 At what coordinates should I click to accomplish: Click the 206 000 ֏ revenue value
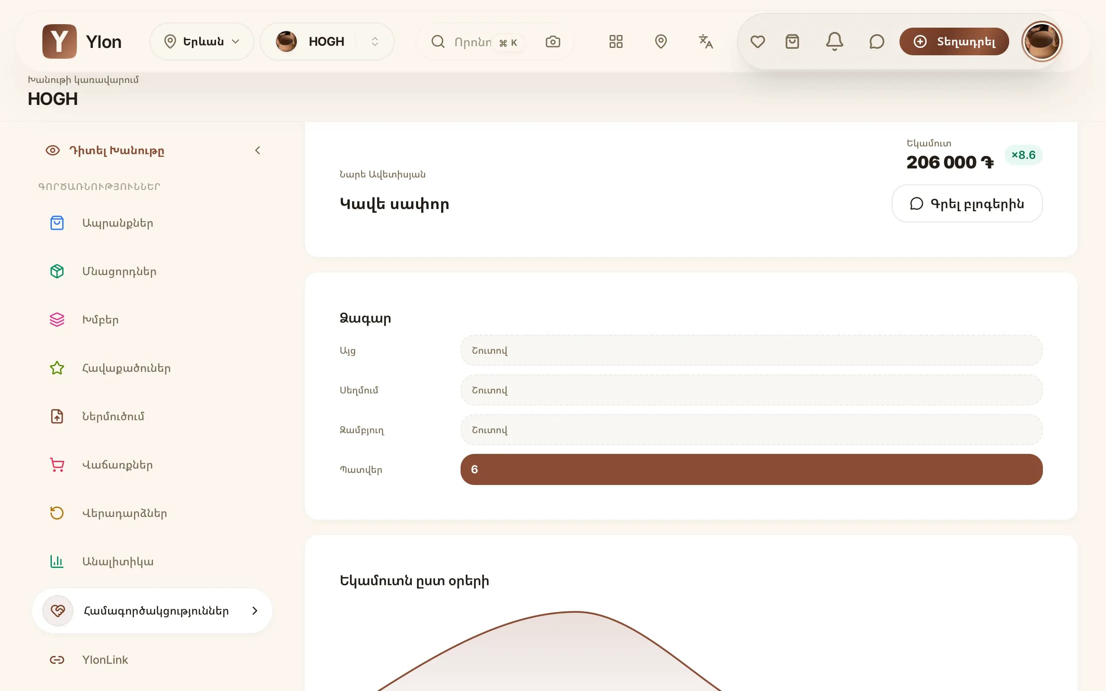coord(950,162)
